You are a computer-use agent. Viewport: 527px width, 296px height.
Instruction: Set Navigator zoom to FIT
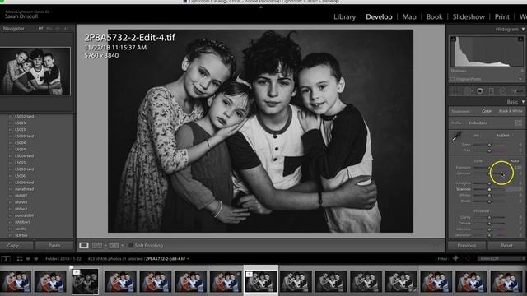pos(40,29)
